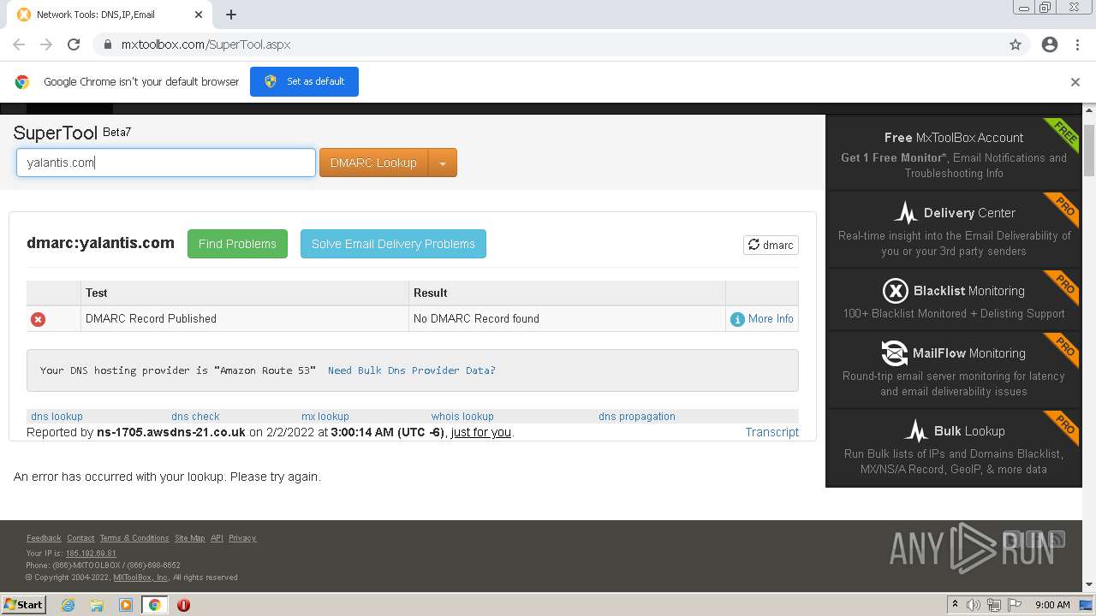Click the Blacklist Monitoring X icon
Image resolution: width=1096 pixels, height=616 pixels.
895,291
